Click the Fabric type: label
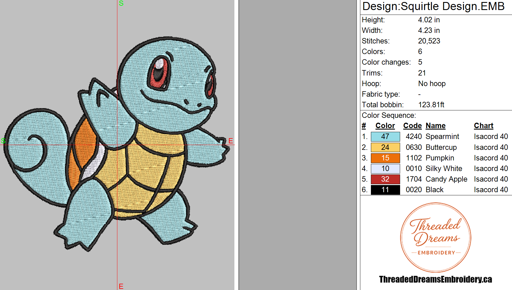This screenshot has width=512, height=290. pyautogui.click(x=381, y=94)
